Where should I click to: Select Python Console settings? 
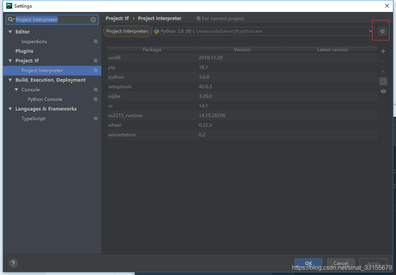[x=45, y=99]
